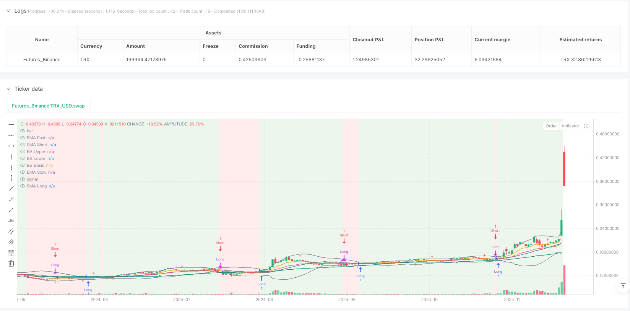Click the scroll-to-top floating button
The width and height of the screenshot is (630, 311).
click(x=623, y=286)
